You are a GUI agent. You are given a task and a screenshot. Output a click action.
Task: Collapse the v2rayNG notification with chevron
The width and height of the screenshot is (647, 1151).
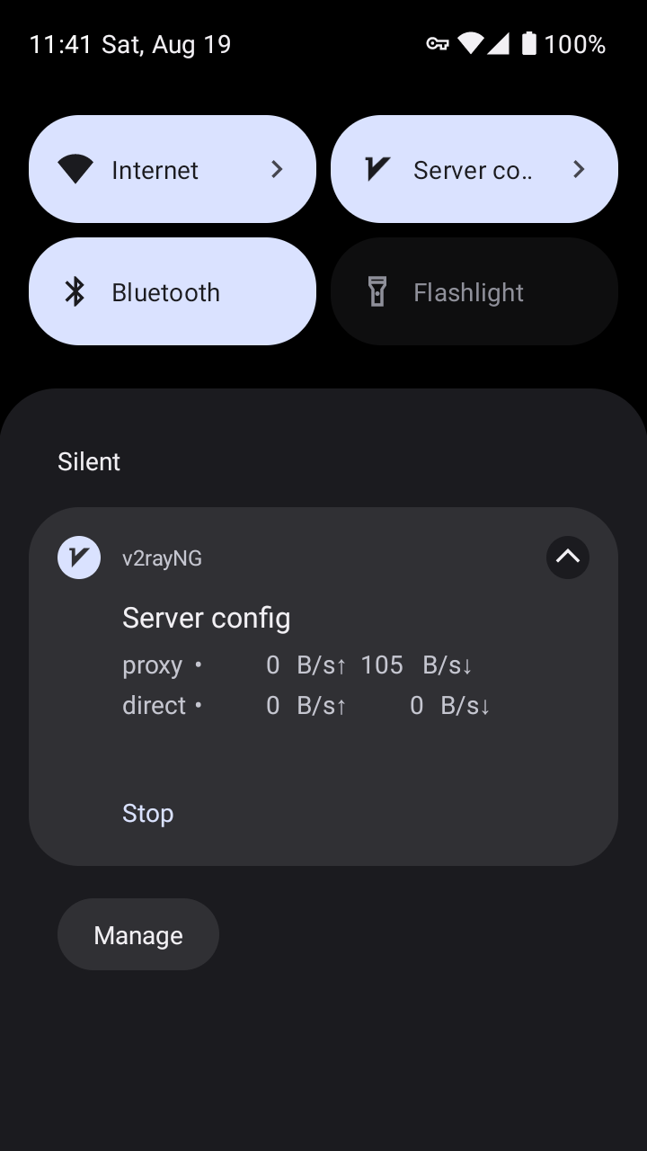click(568, 558)
